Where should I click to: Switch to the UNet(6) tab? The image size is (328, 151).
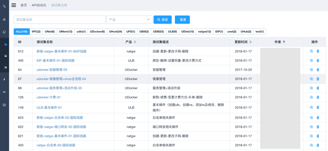(50, 31)
